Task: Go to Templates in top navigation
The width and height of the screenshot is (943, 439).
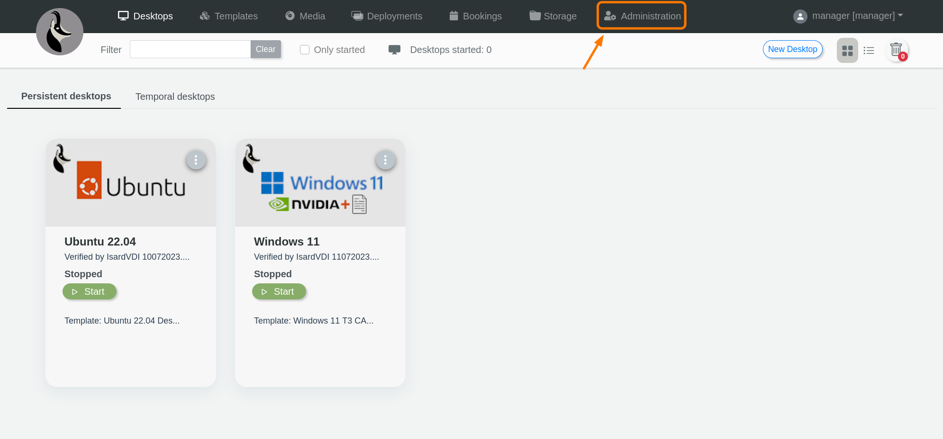Action: (x=228, y=16)
